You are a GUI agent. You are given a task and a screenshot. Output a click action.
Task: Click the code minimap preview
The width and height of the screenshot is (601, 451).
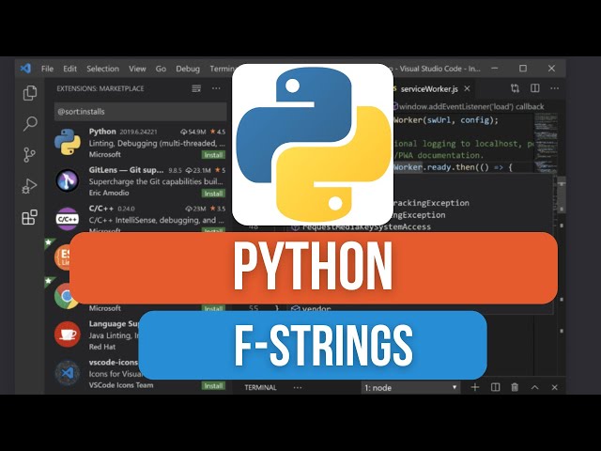tap(546, 142)
